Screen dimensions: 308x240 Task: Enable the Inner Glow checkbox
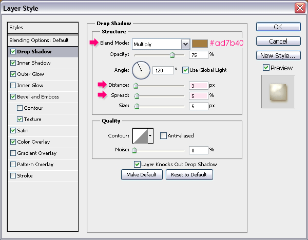[13, 85]
